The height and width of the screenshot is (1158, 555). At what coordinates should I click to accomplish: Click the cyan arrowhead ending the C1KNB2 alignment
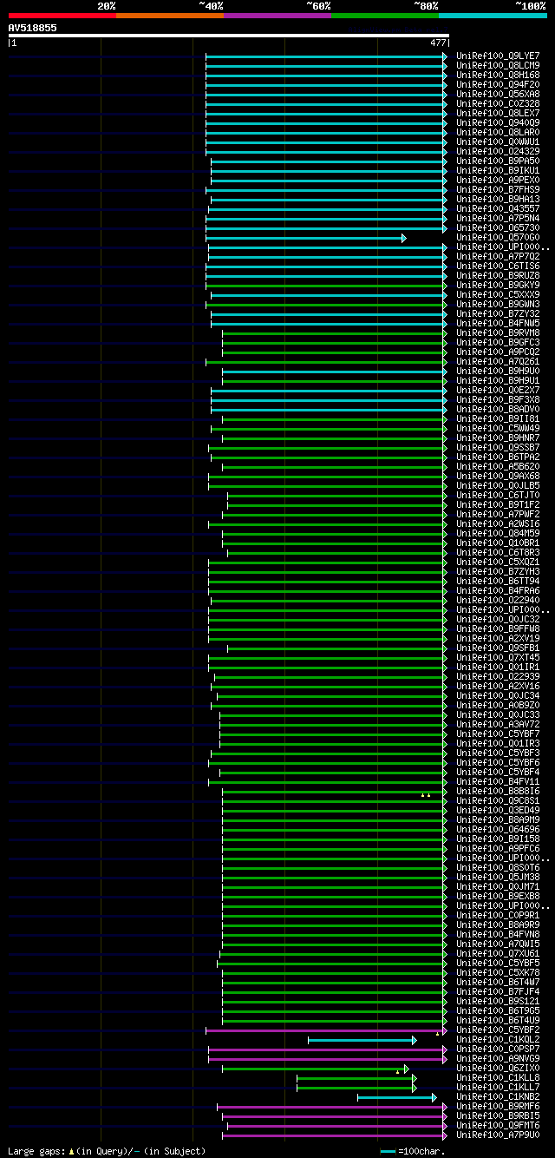(434, 1097)
